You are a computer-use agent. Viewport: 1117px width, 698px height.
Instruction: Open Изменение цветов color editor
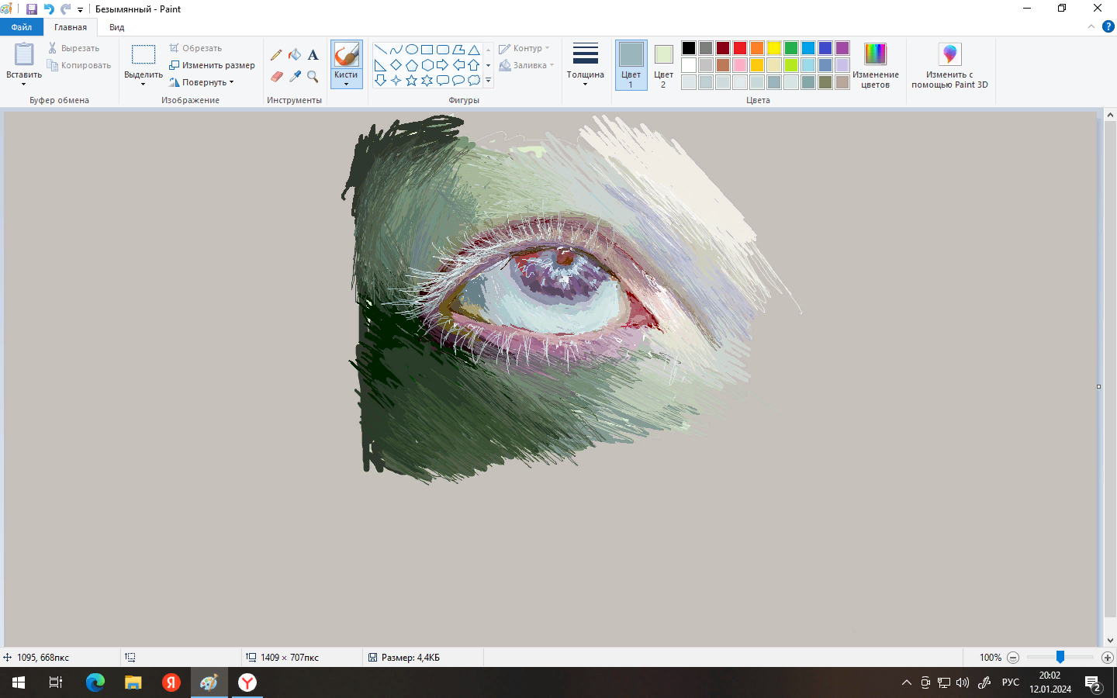tap(875, 65)
